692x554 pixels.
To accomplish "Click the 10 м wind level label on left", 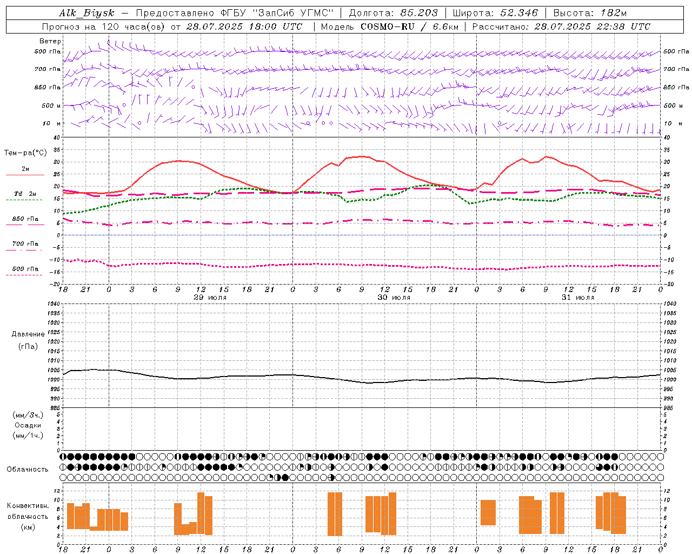I will [52, 123].
